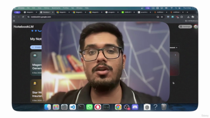Open Discord from the dock
This screenshot has width=210, height=118.
(x=135, y=107)
